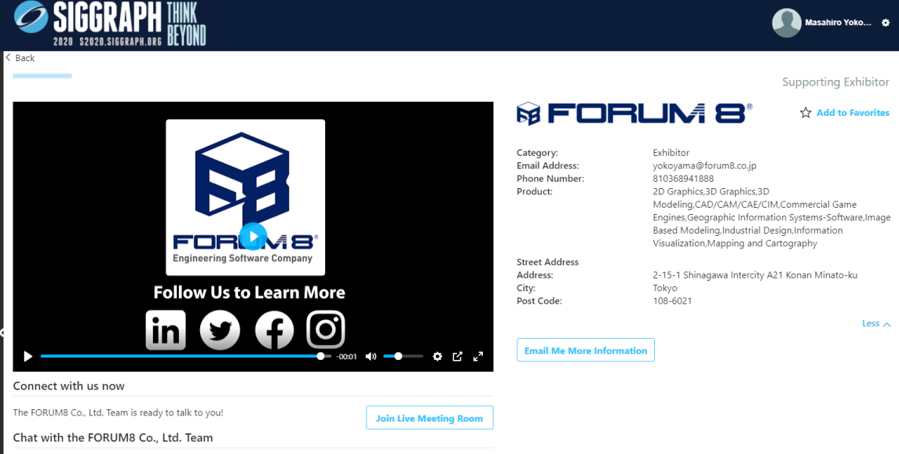Click the Chat with the FORUM8 Team heading
Screen dimensions: 899x454
113,438
